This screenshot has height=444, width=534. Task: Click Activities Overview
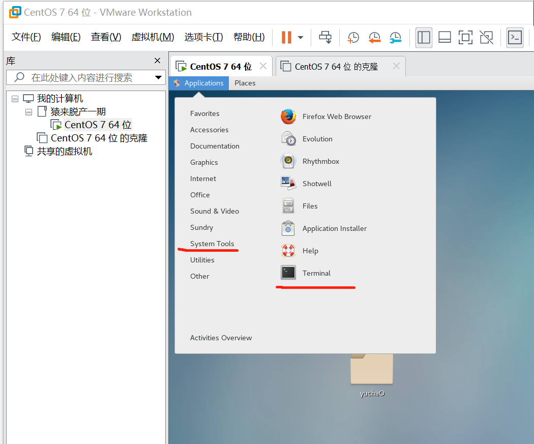221,338
